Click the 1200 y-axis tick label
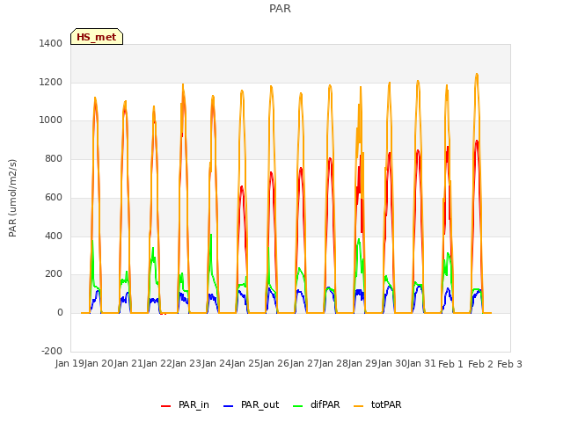 [51, 82]
